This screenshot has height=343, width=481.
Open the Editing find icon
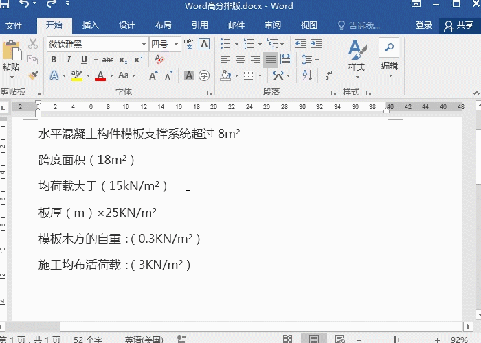coord(389,47)
